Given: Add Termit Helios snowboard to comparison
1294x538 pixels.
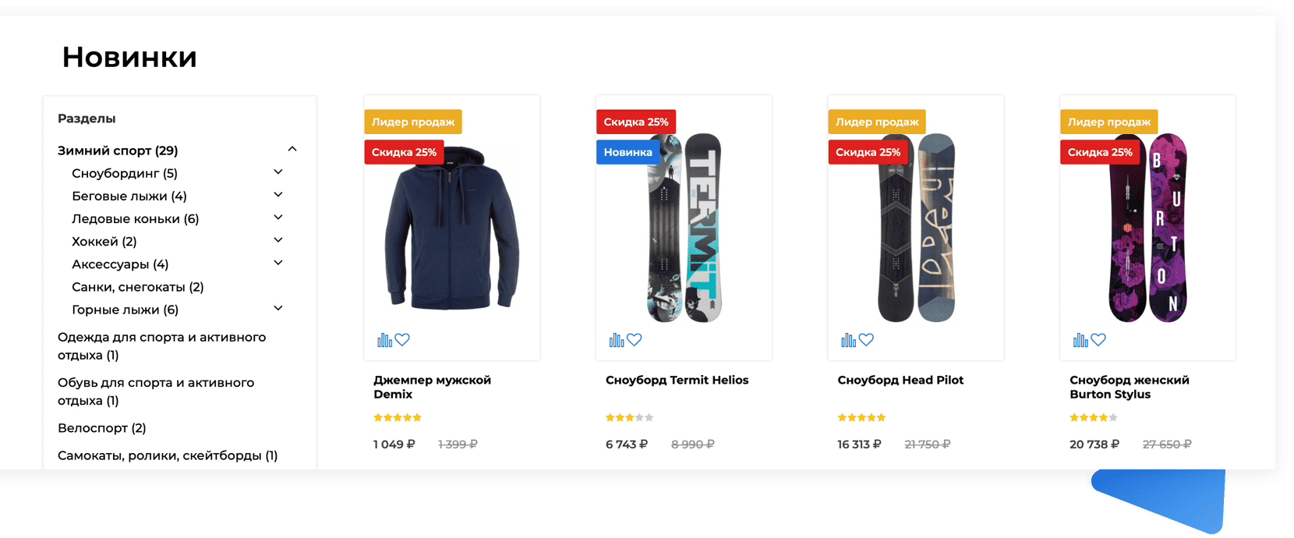Looking at the screenshot, I should [617, 340].
